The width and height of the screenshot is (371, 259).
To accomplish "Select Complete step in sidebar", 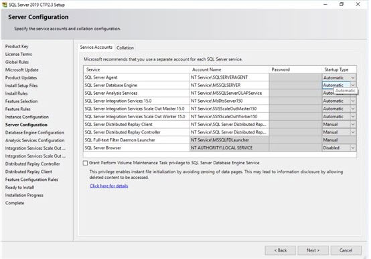I will (x=15, y=203).
